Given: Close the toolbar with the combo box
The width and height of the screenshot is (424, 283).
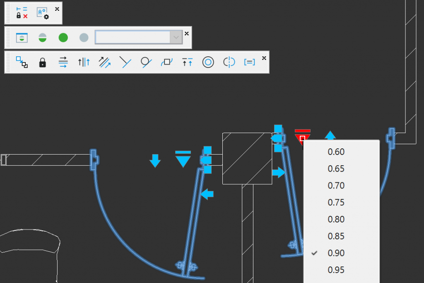Looking at the screenshot, I should [187, 34].
